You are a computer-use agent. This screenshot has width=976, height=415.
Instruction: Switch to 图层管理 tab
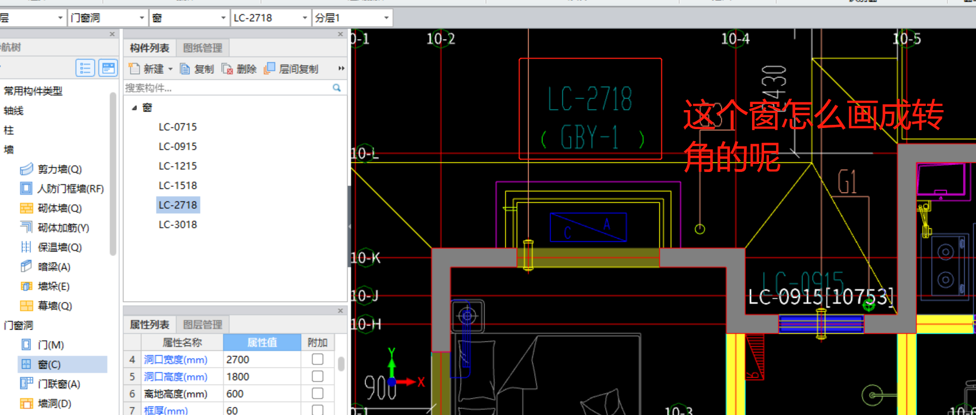tap(203, 324)
